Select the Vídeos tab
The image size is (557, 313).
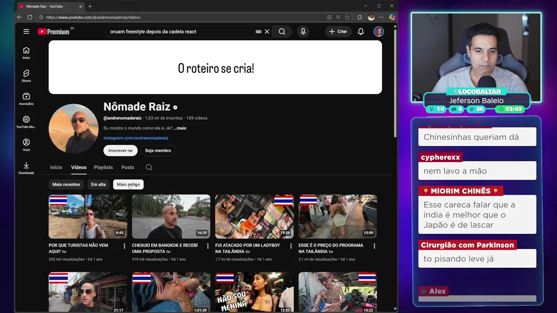[x=79, y=167]
